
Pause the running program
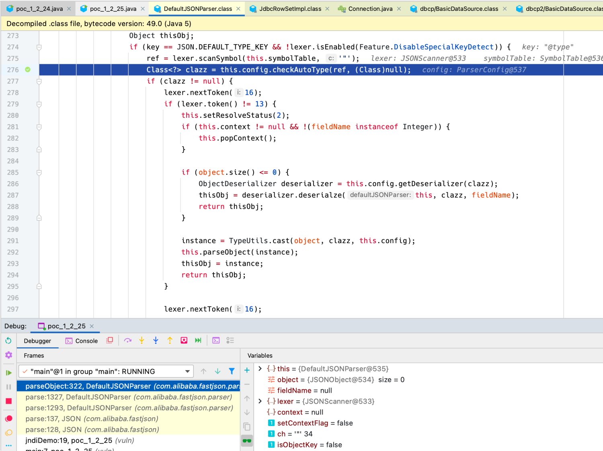[8, 387]
